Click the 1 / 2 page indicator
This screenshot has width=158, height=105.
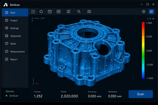(149, 19)
